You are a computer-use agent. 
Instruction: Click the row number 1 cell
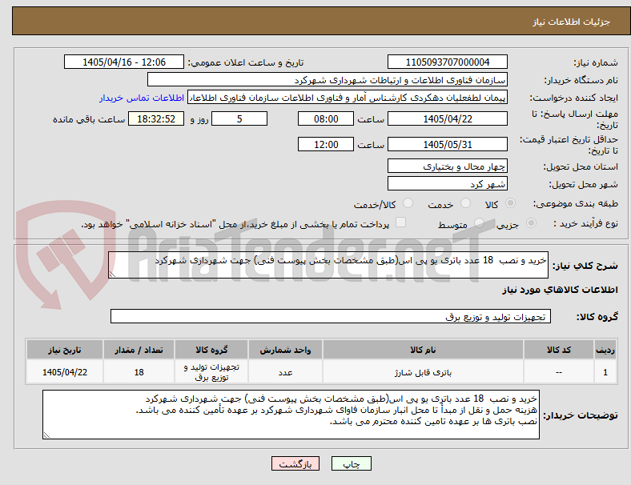605,372
